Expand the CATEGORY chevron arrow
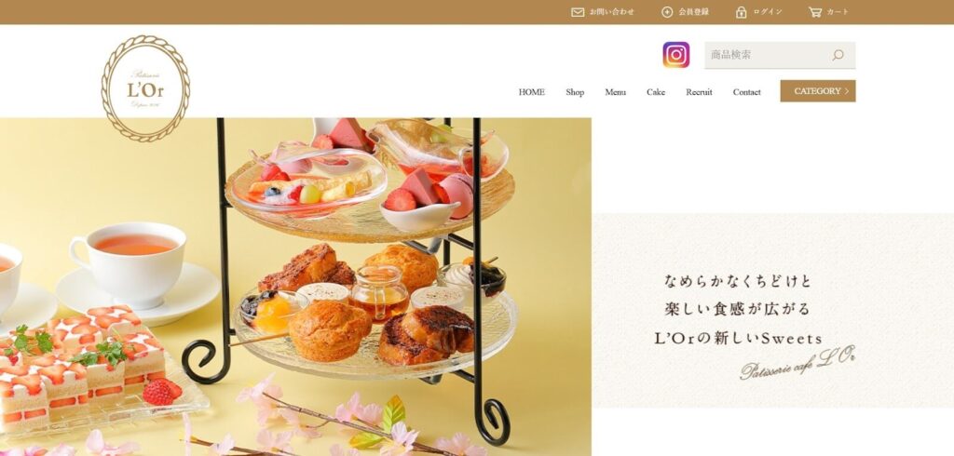This screenshot has width=954, height=456. 847,91
